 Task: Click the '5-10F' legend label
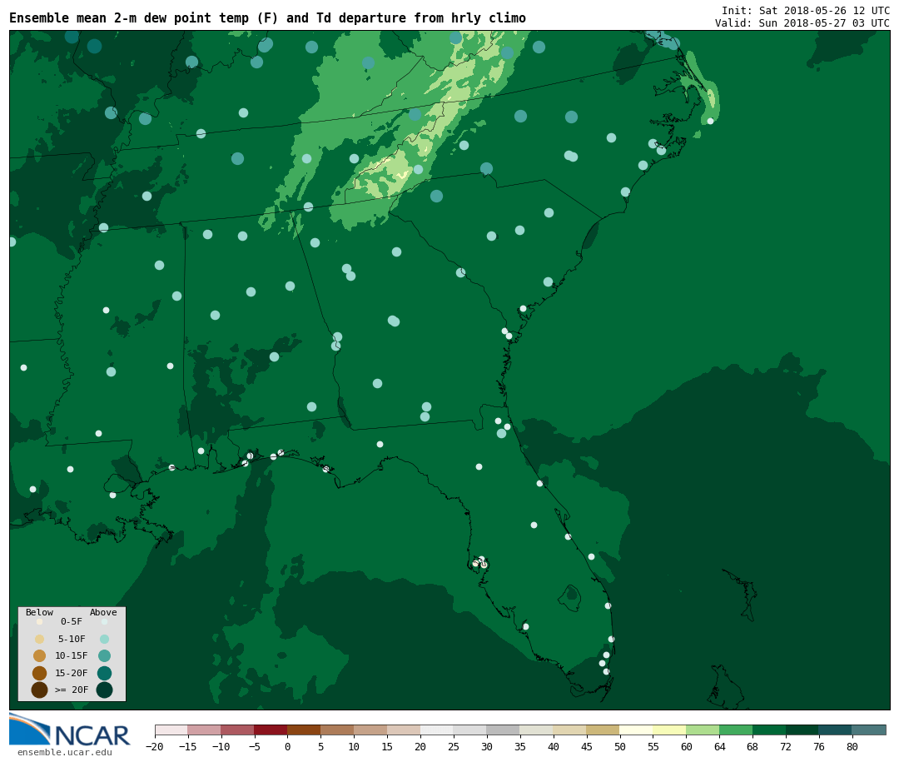(72, 640)
